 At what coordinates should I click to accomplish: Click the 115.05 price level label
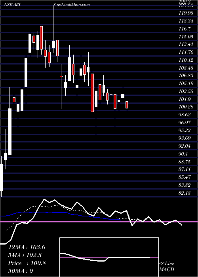tap(186, 37)
